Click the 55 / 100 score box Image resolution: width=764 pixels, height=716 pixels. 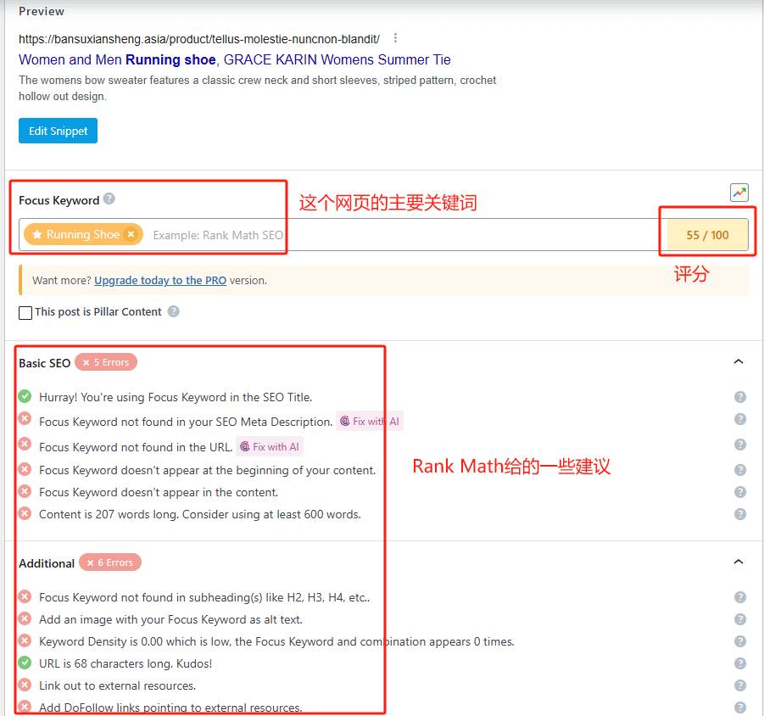tap(707, 235)
